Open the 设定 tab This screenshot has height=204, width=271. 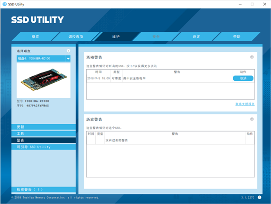tap(196, 37)
